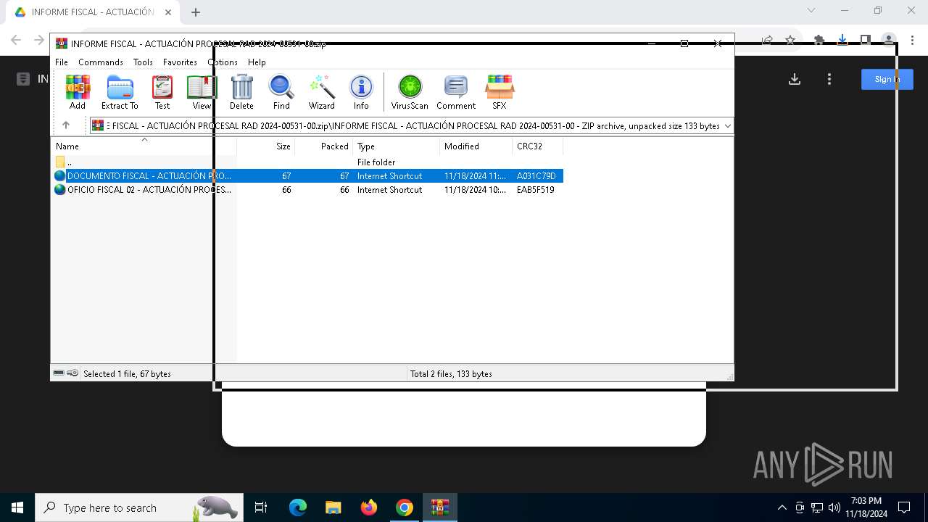Click the status bar drive icon
This screenshot has height=522, width=928.
tap(59, 373)
